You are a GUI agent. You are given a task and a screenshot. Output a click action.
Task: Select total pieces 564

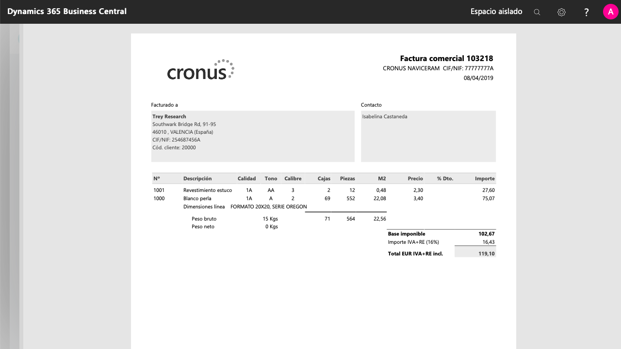pyautogui.click(x=351, y=219)
